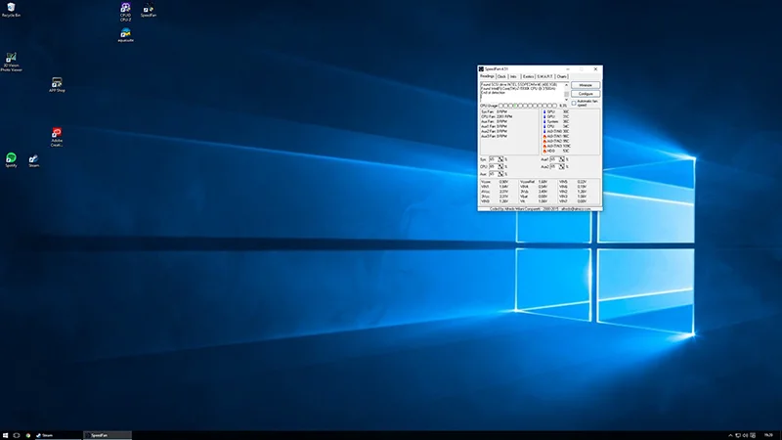Click the Vcore voltage reading

495,182
